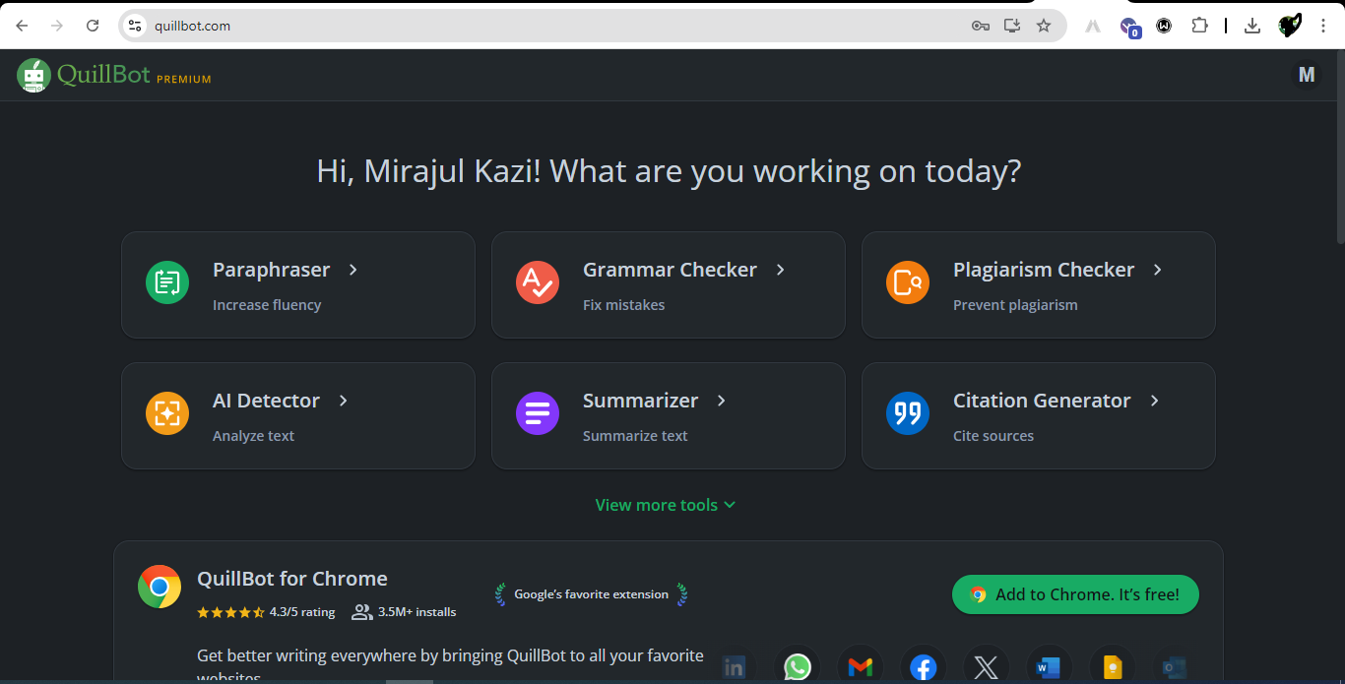
Task: Click chevron next to AI Detector
Action: [x=344, y=401]
